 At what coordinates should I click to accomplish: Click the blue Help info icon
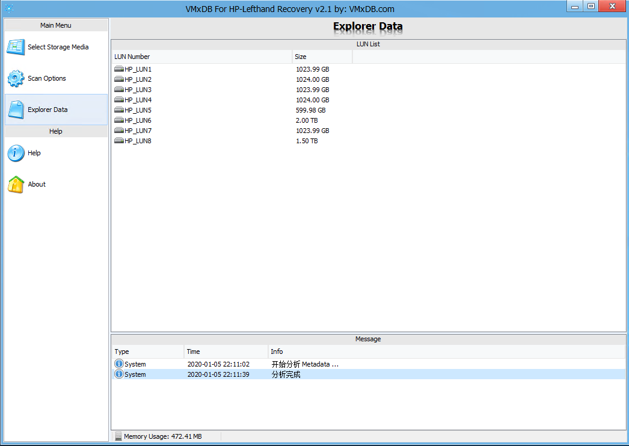pos(16,153)
